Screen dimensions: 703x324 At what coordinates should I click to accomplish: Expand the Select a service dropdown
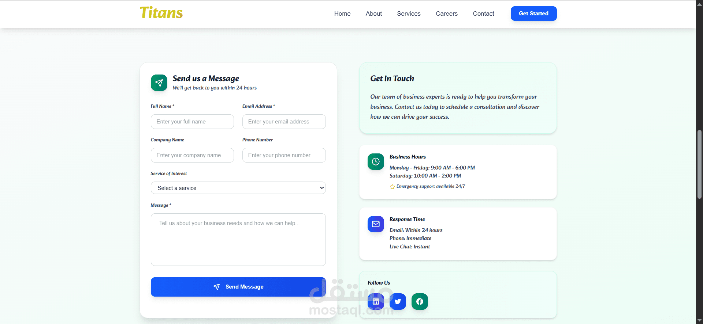pyautogui.click(x=238, y=188)
